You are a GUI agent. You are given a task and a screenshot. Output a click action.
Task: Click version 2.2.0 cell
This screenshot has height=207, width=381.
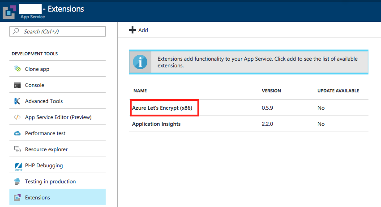tap(267, 124)
